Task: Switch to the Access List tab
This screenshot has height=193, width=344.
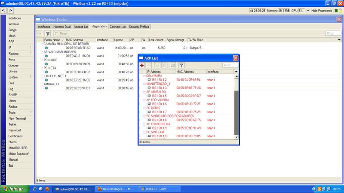Action: pyautogui.click(x=81, y=27)
